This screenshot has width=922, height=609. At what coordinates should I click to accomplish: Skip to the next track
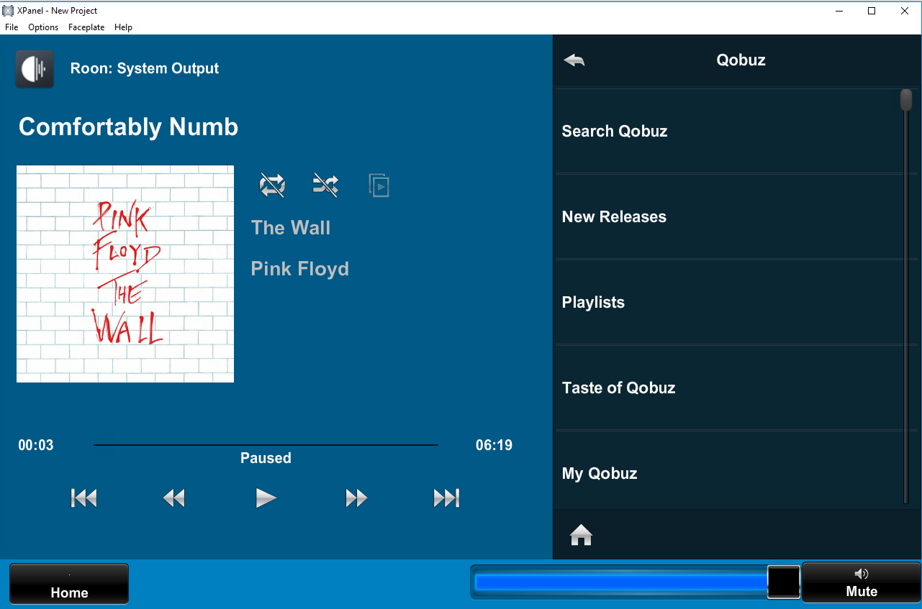(x=446, y=498)
